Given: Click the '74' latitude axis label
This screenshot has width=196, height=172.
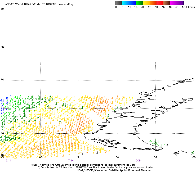Looking at the screenshot, I should click(x=2, y=108).
